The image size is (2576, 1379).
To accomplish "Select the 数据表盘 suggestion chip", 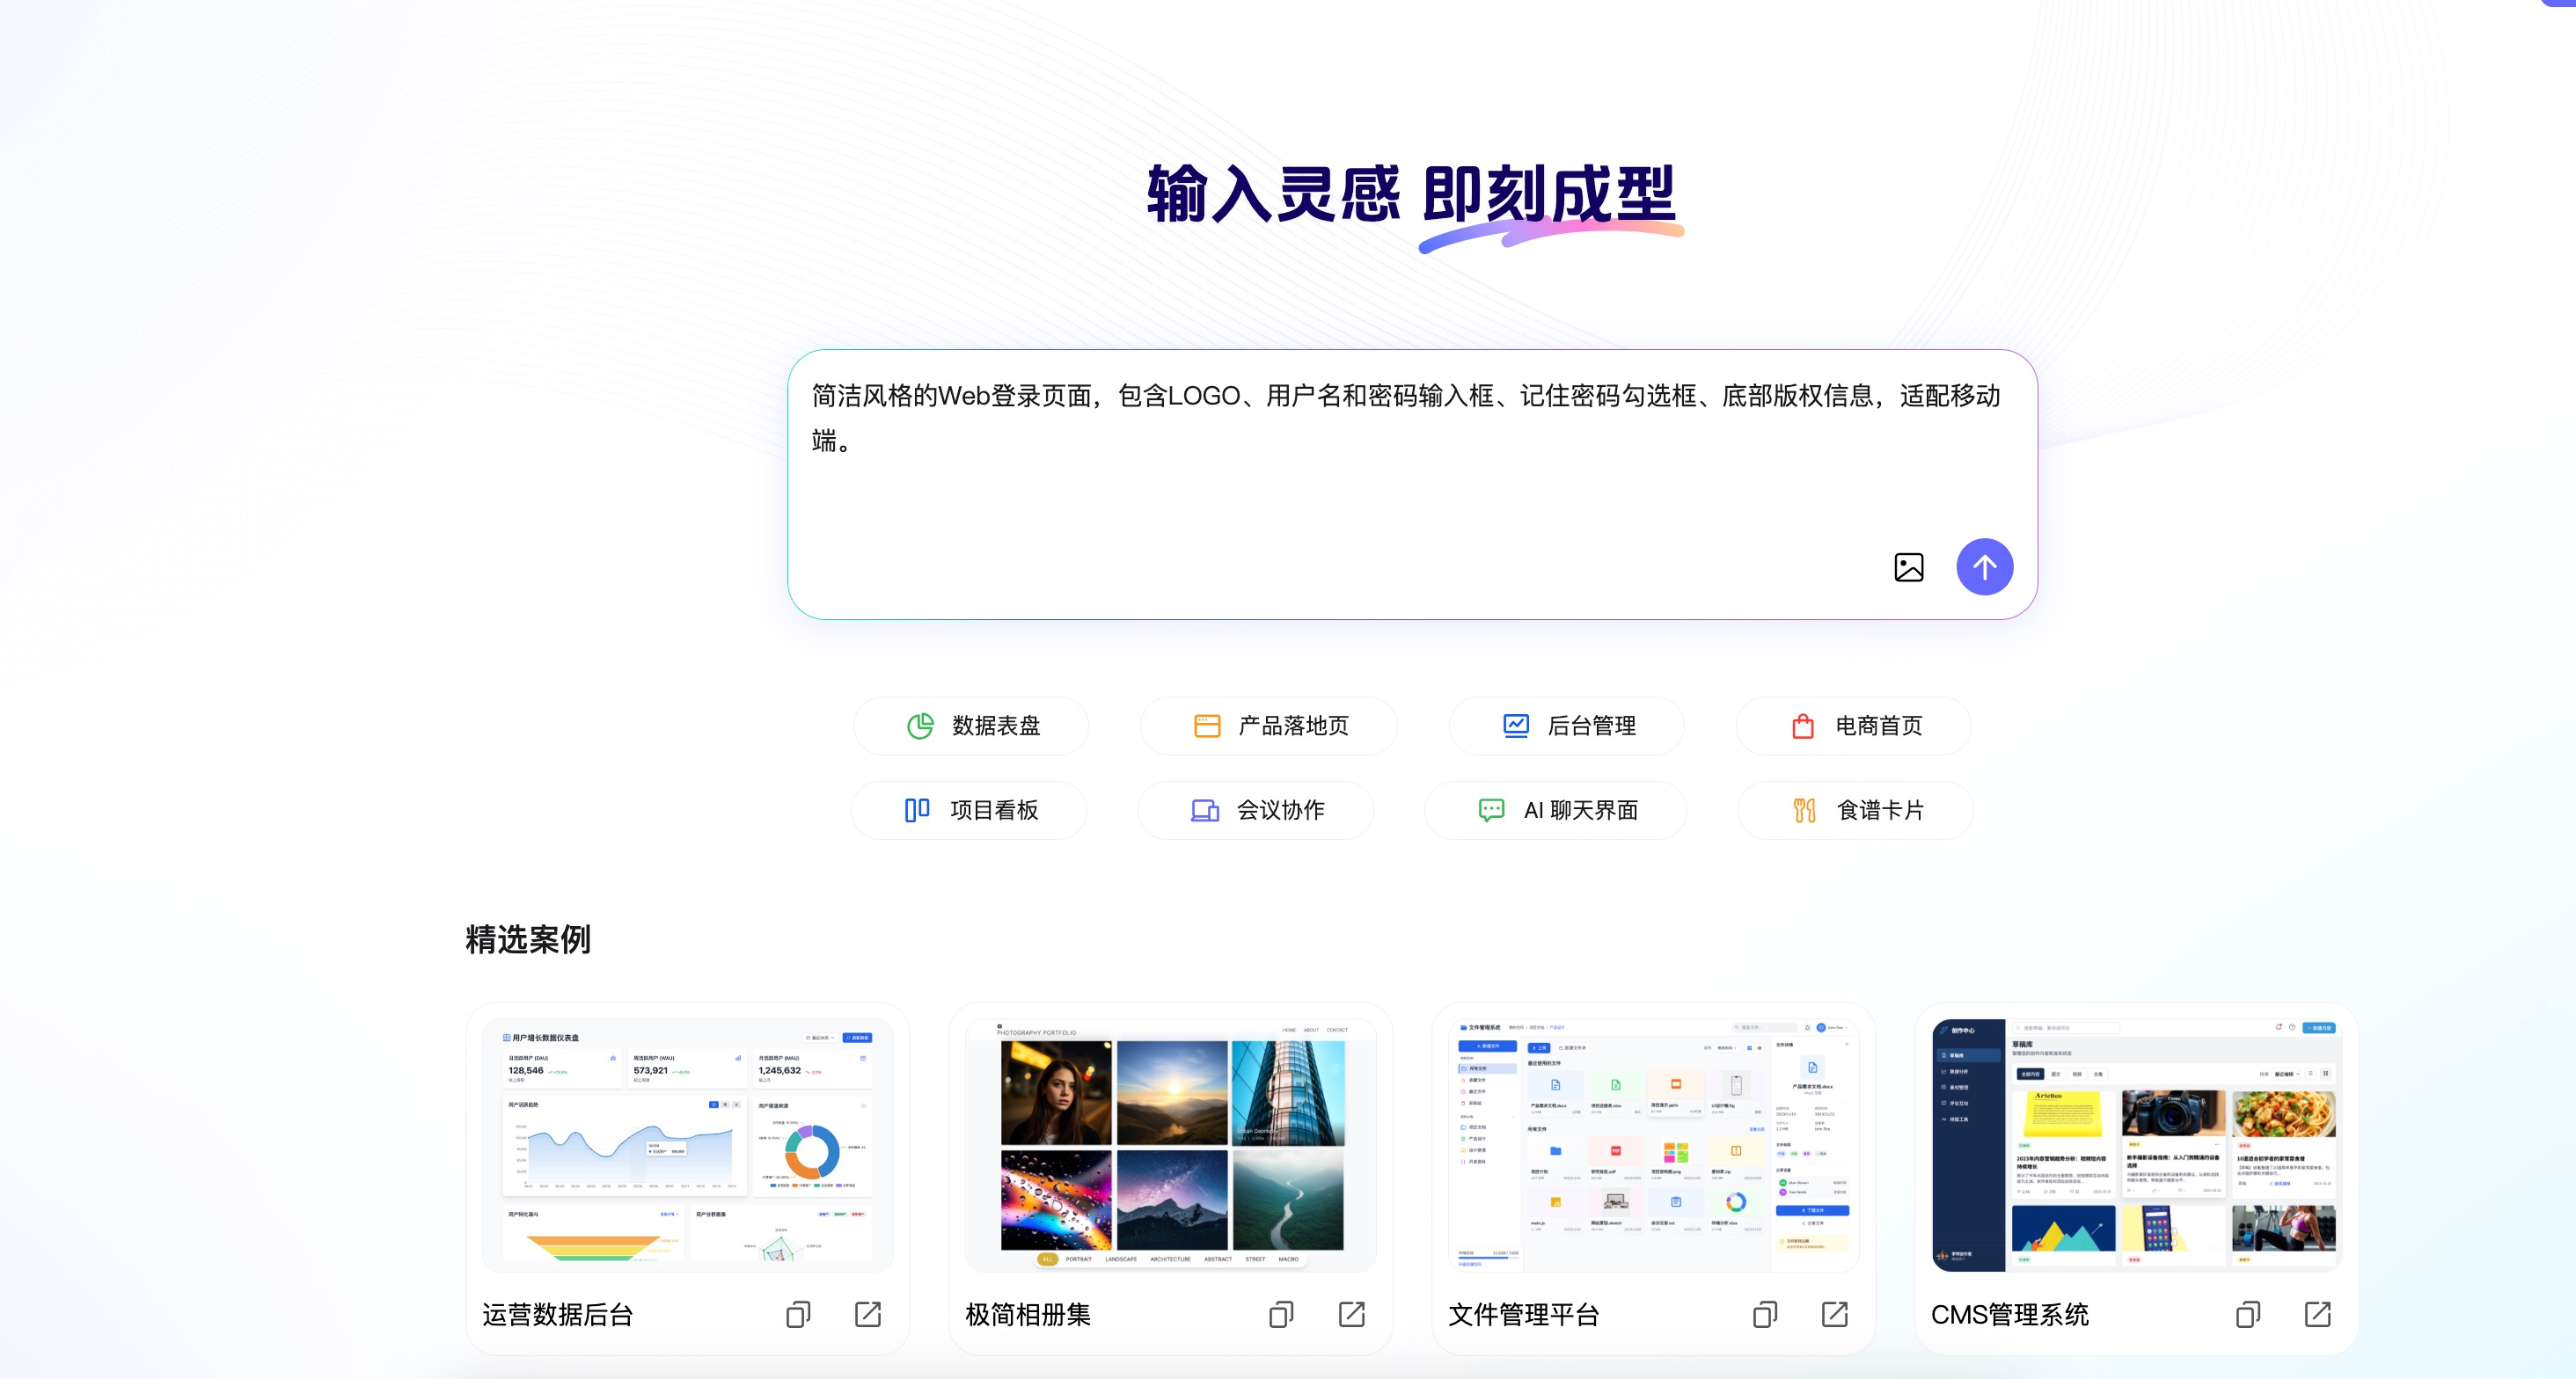I will [971, 725].
